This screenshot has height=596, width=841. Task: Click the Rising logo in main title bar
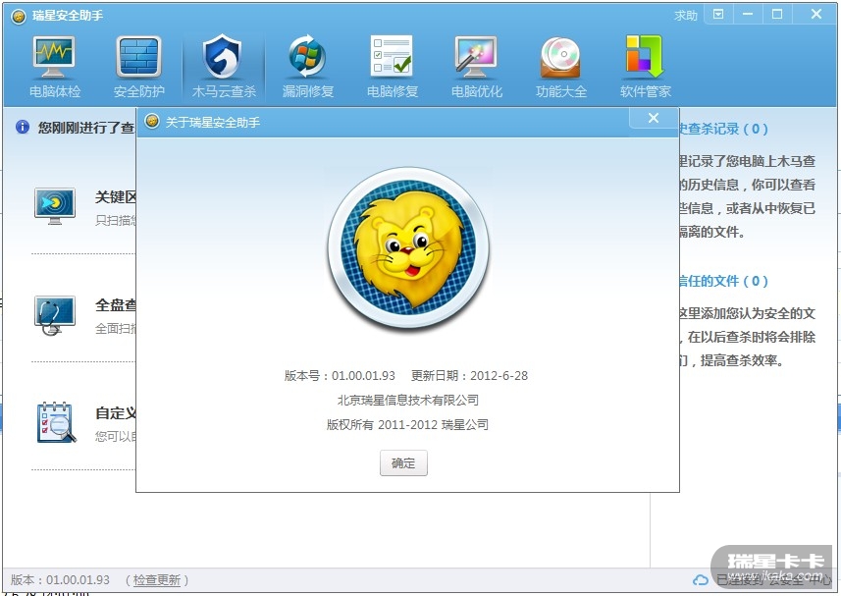(x=19, y=16)
